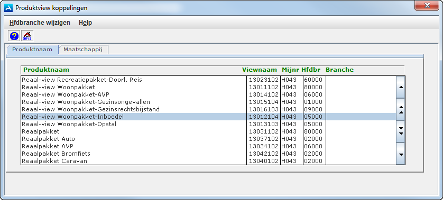Click H043 in Recreatiepakket-Doorl. Reis row
This screenshot has height=200, width=443.
[x=289, y=80]
